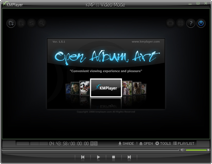
Task: Maximize the KMPlayer window
Action: tap(198, 3)
